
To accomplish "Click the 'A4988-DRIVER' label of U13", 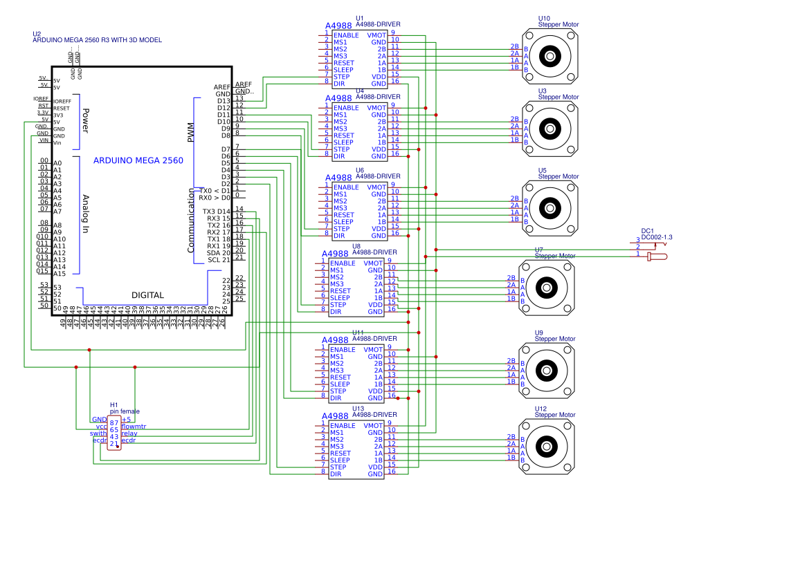I will tap(374, 414).
